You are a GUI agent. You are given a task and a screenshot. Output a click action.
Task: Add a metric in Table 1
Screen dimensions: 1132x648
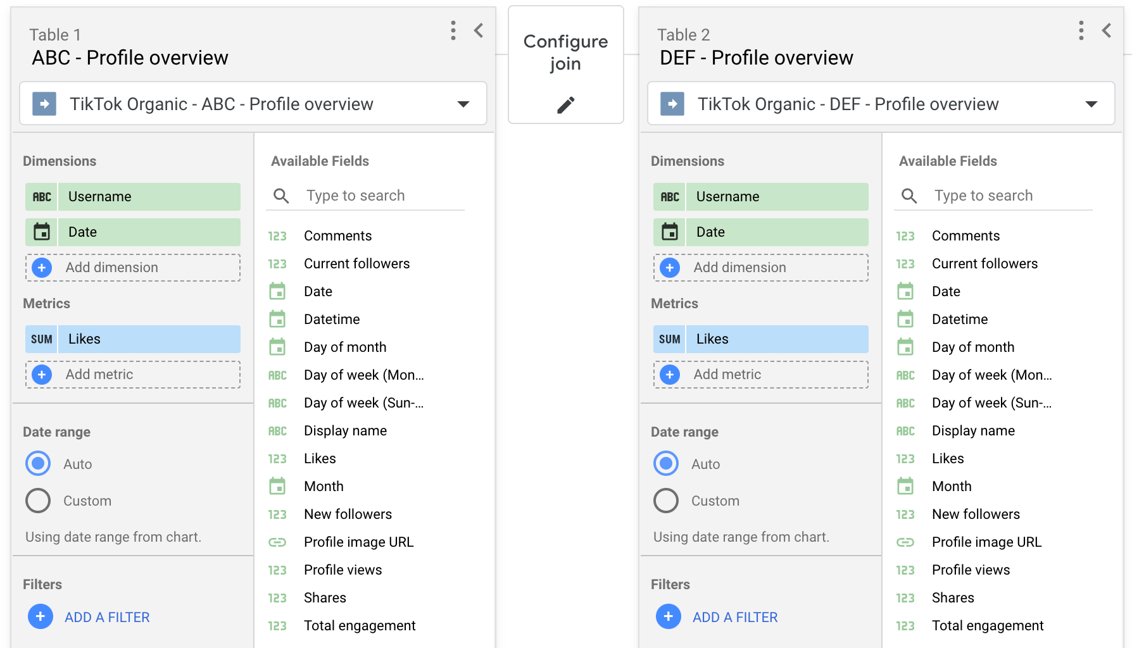133,375
